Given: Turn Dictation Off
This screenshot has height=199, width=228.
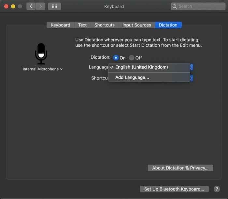Looking at the screenshot, I should click(132, 58).
